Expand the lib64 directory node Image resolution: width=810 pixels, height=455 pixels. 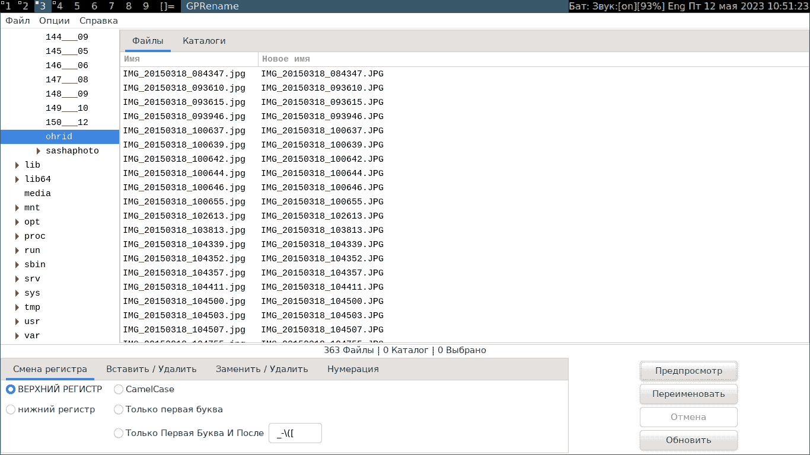pos(17,180)
